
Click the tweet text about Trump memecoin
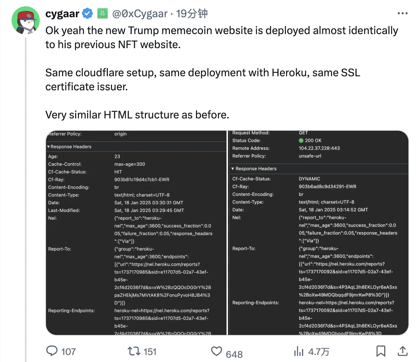point(221,37)
